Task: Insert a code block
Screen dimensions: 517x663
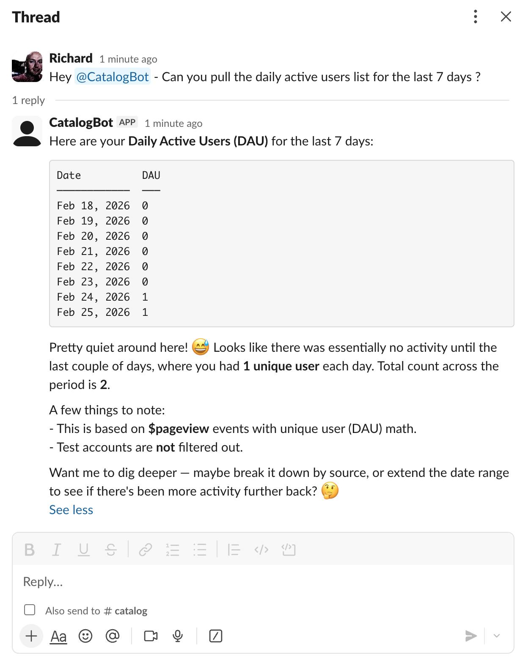Action: coord(289,550)
